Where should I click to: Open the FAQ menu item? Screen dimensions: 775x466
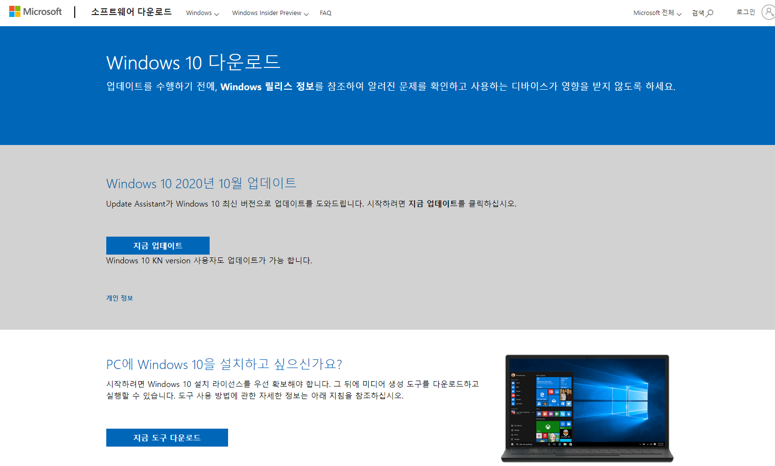click(x=326, y=13)
